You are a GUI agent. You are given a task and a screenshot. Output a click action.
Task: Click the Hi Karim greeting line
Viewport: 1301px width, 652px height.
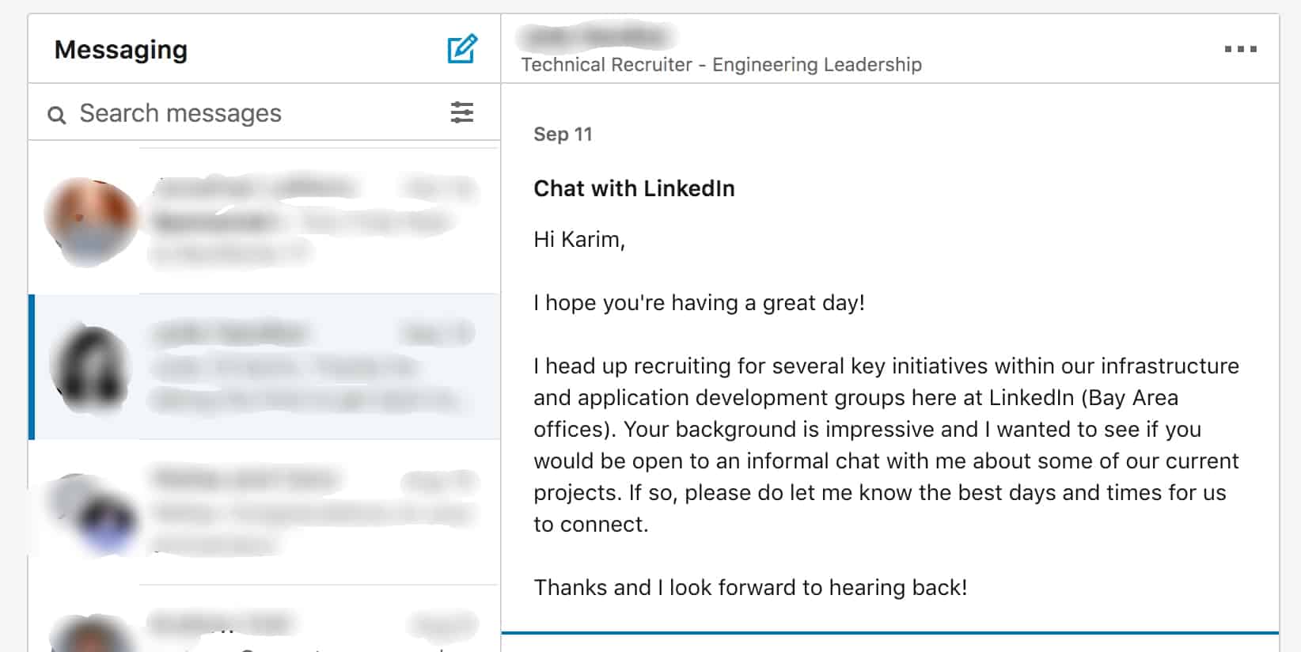point(579,239)
